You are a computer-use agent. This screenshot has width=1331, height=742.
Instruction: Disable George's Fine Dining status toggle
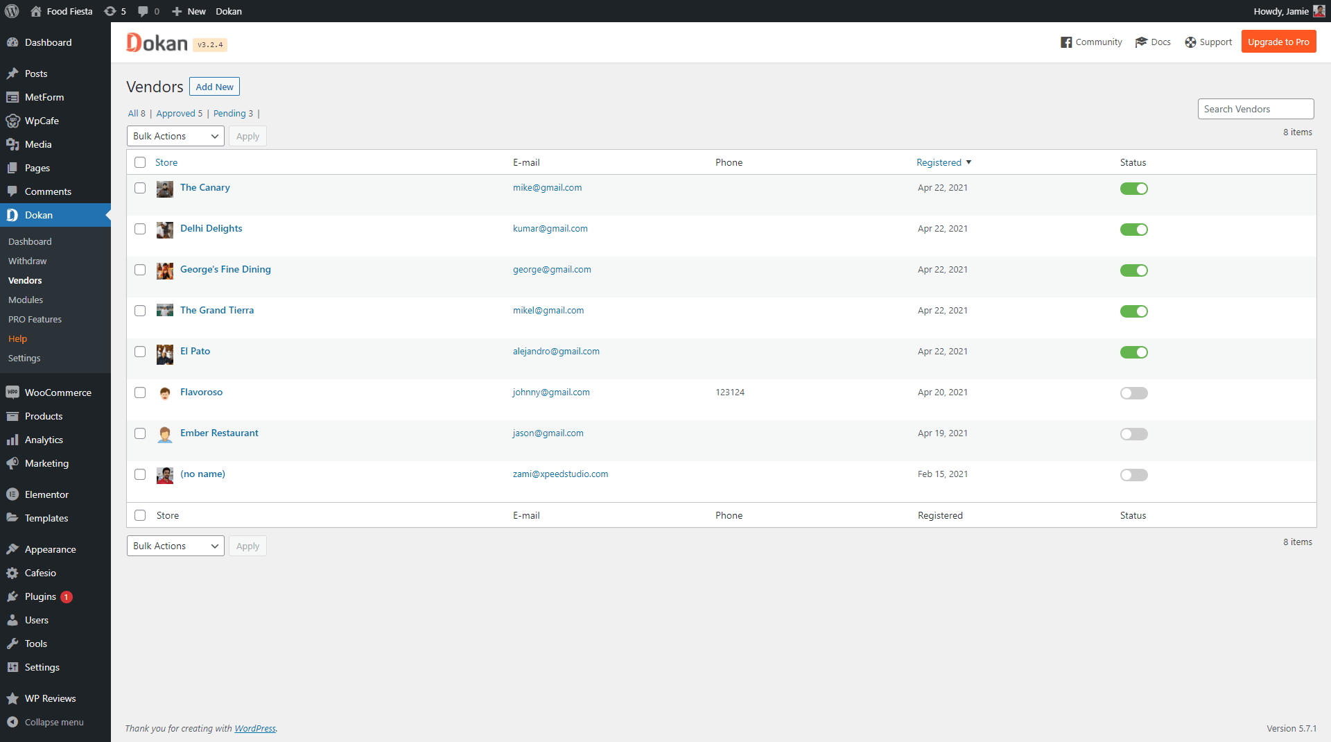1134,270
